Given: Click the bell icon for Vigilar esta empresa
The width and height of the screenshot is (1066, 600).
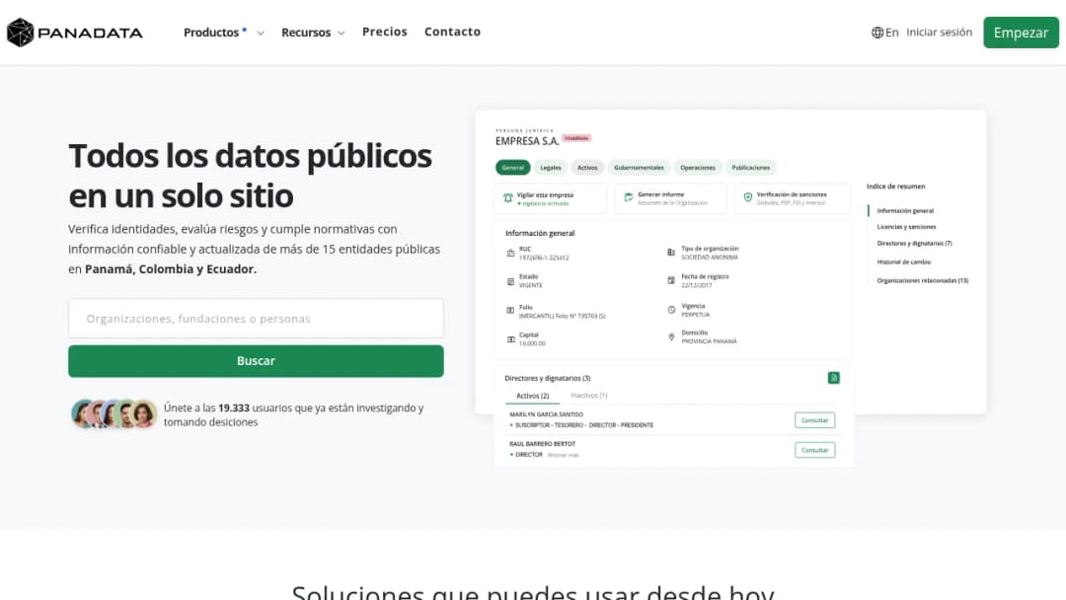Looking at the screenshot, I should [508, 198].
